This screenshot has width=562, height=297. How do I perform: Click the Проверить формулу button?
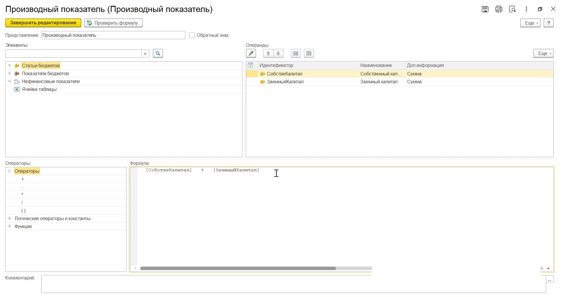[x=114, y=23]
